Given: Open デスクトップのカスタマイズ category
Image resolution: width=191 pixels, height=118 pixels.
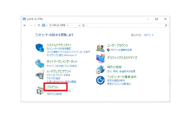Looking at the screenshot, I should [x=122, y=58].
